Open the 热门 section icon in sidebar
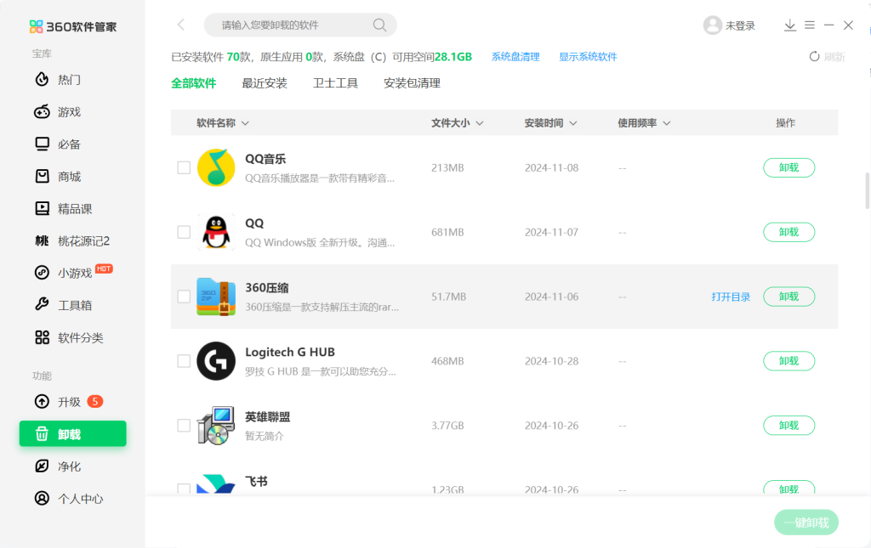The image size is (871, 548). point(42,79)
